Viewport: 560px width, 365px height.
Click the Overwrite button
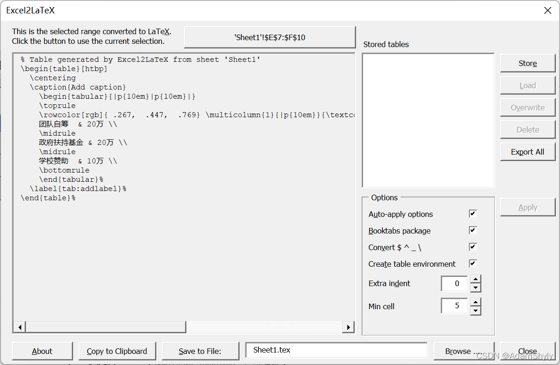[528, 108]
